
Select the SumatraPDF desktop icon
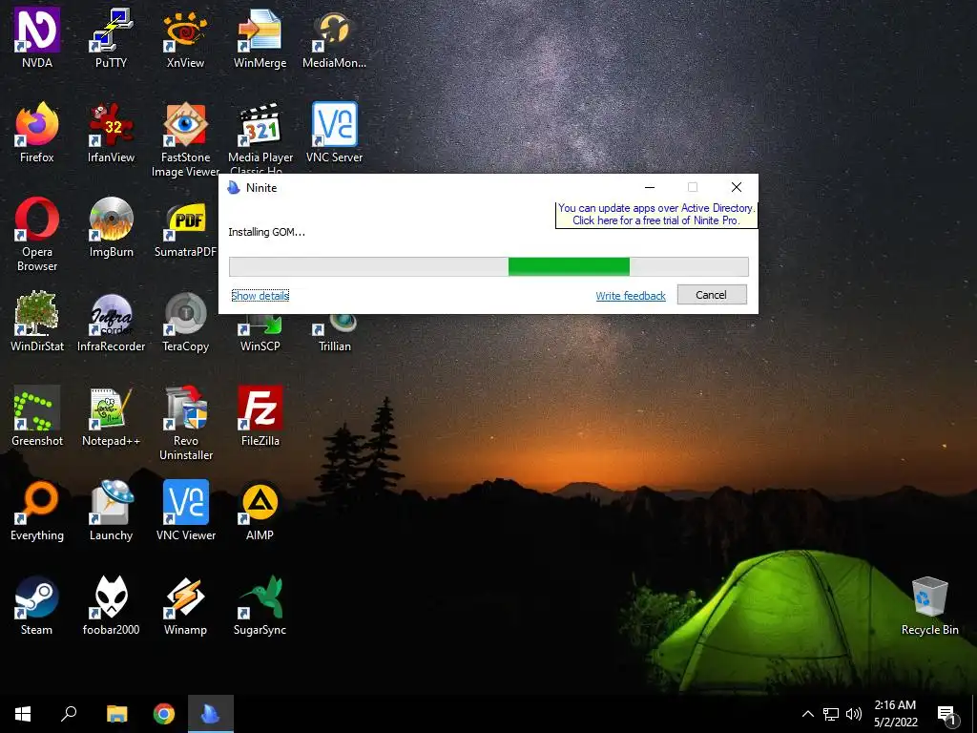pos(185,227)
